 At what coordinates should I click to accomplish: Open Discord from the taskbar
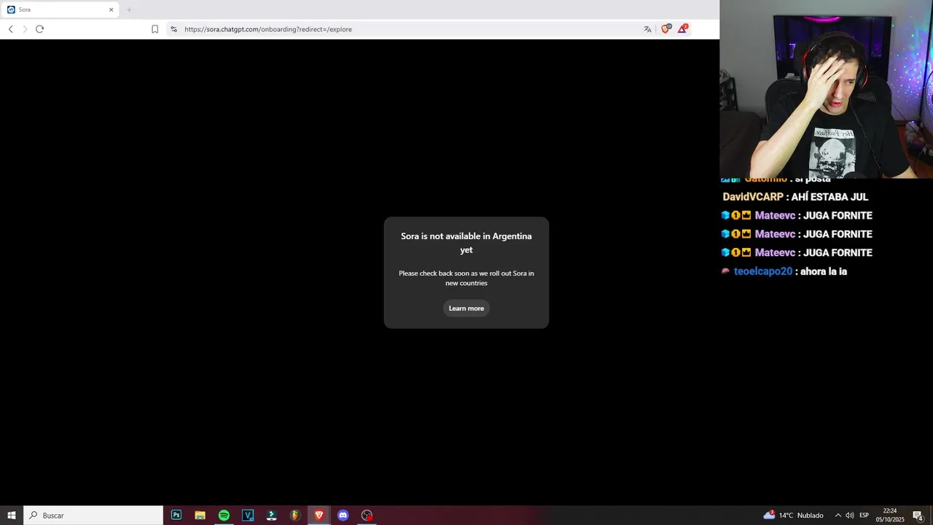(343, 516)
